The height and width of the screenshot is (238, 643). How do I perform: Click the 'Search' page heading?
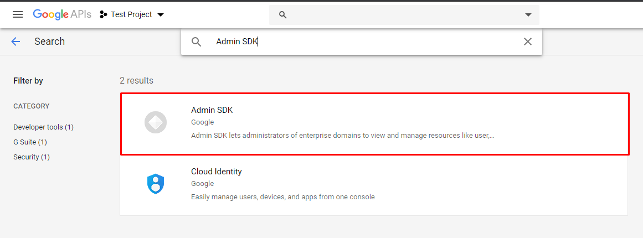pos(50,42)
